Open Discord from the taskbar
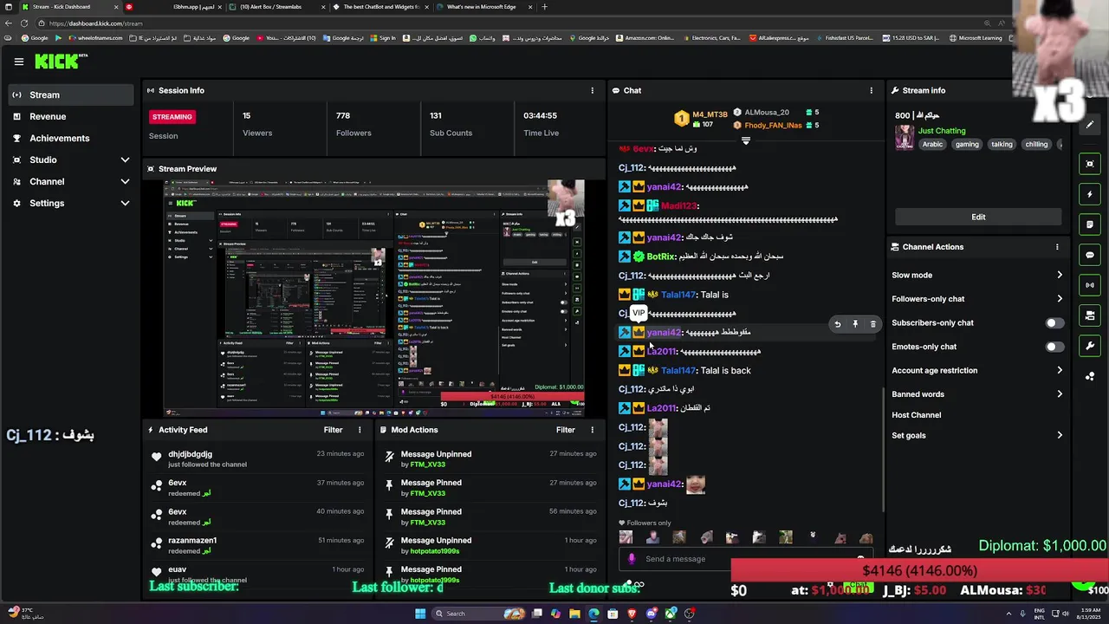 (x=652, y=614)
